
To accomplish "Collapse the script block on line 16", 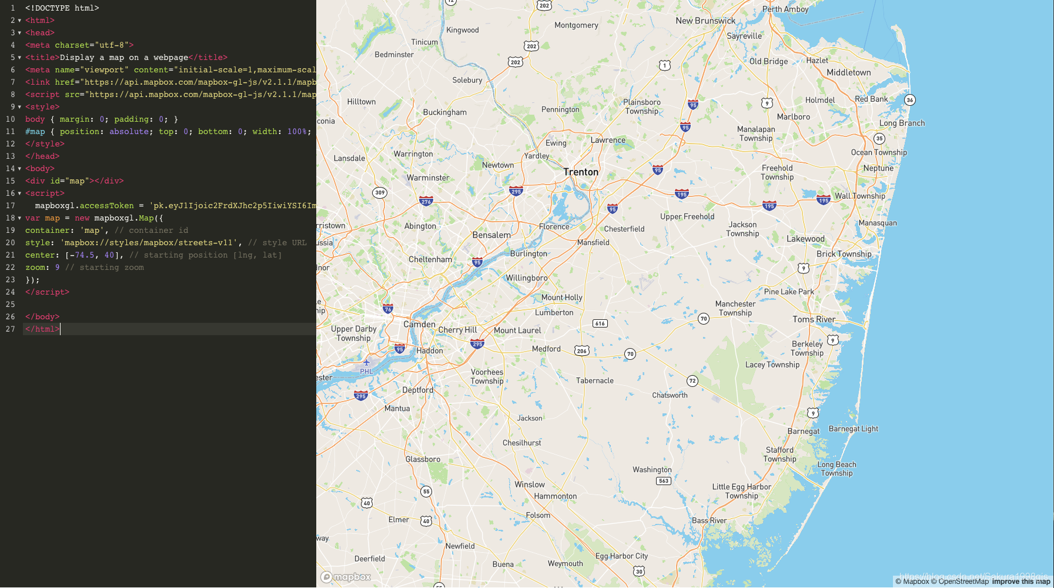I will pos(19,193).
